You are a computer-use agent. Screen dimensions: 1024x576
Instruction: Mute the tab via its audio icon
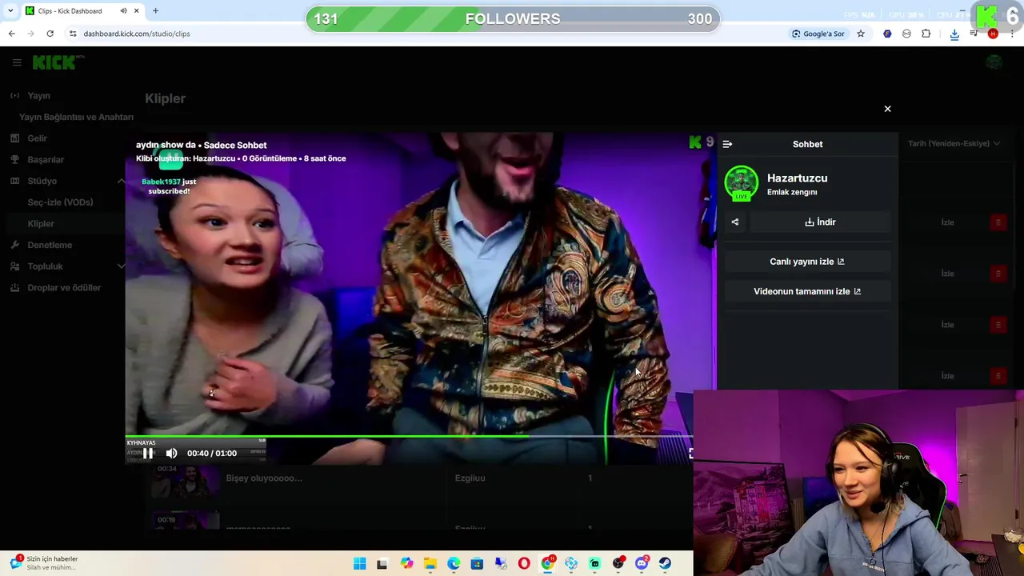123,11
